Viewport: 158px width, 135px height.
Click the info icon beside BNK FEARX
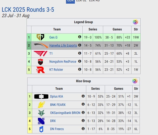(83, 104)
